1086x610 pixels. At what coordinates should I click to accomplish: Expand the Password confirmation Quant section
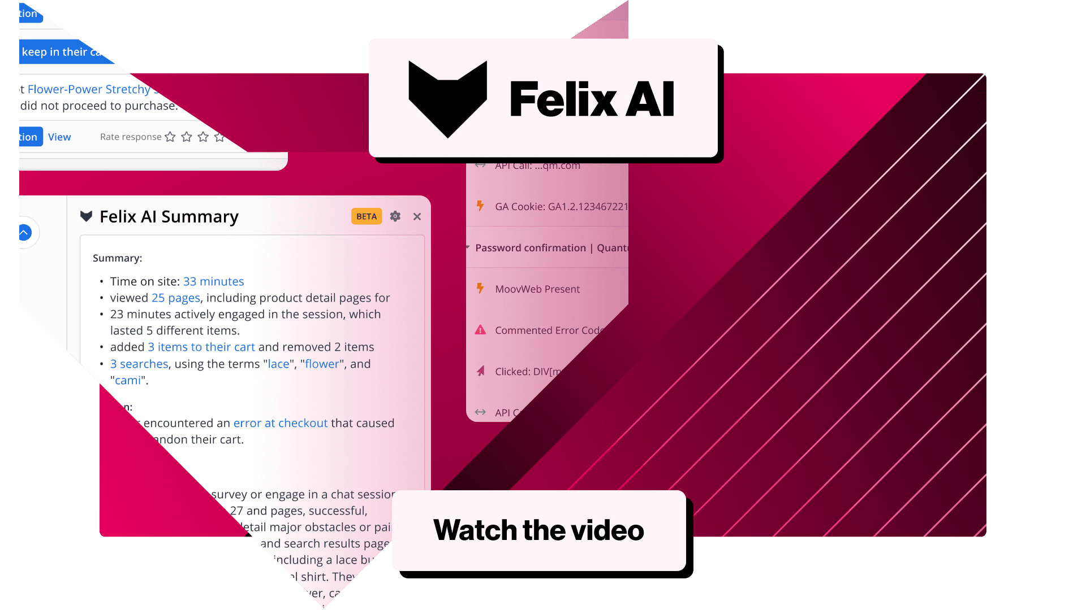point(467,247)
